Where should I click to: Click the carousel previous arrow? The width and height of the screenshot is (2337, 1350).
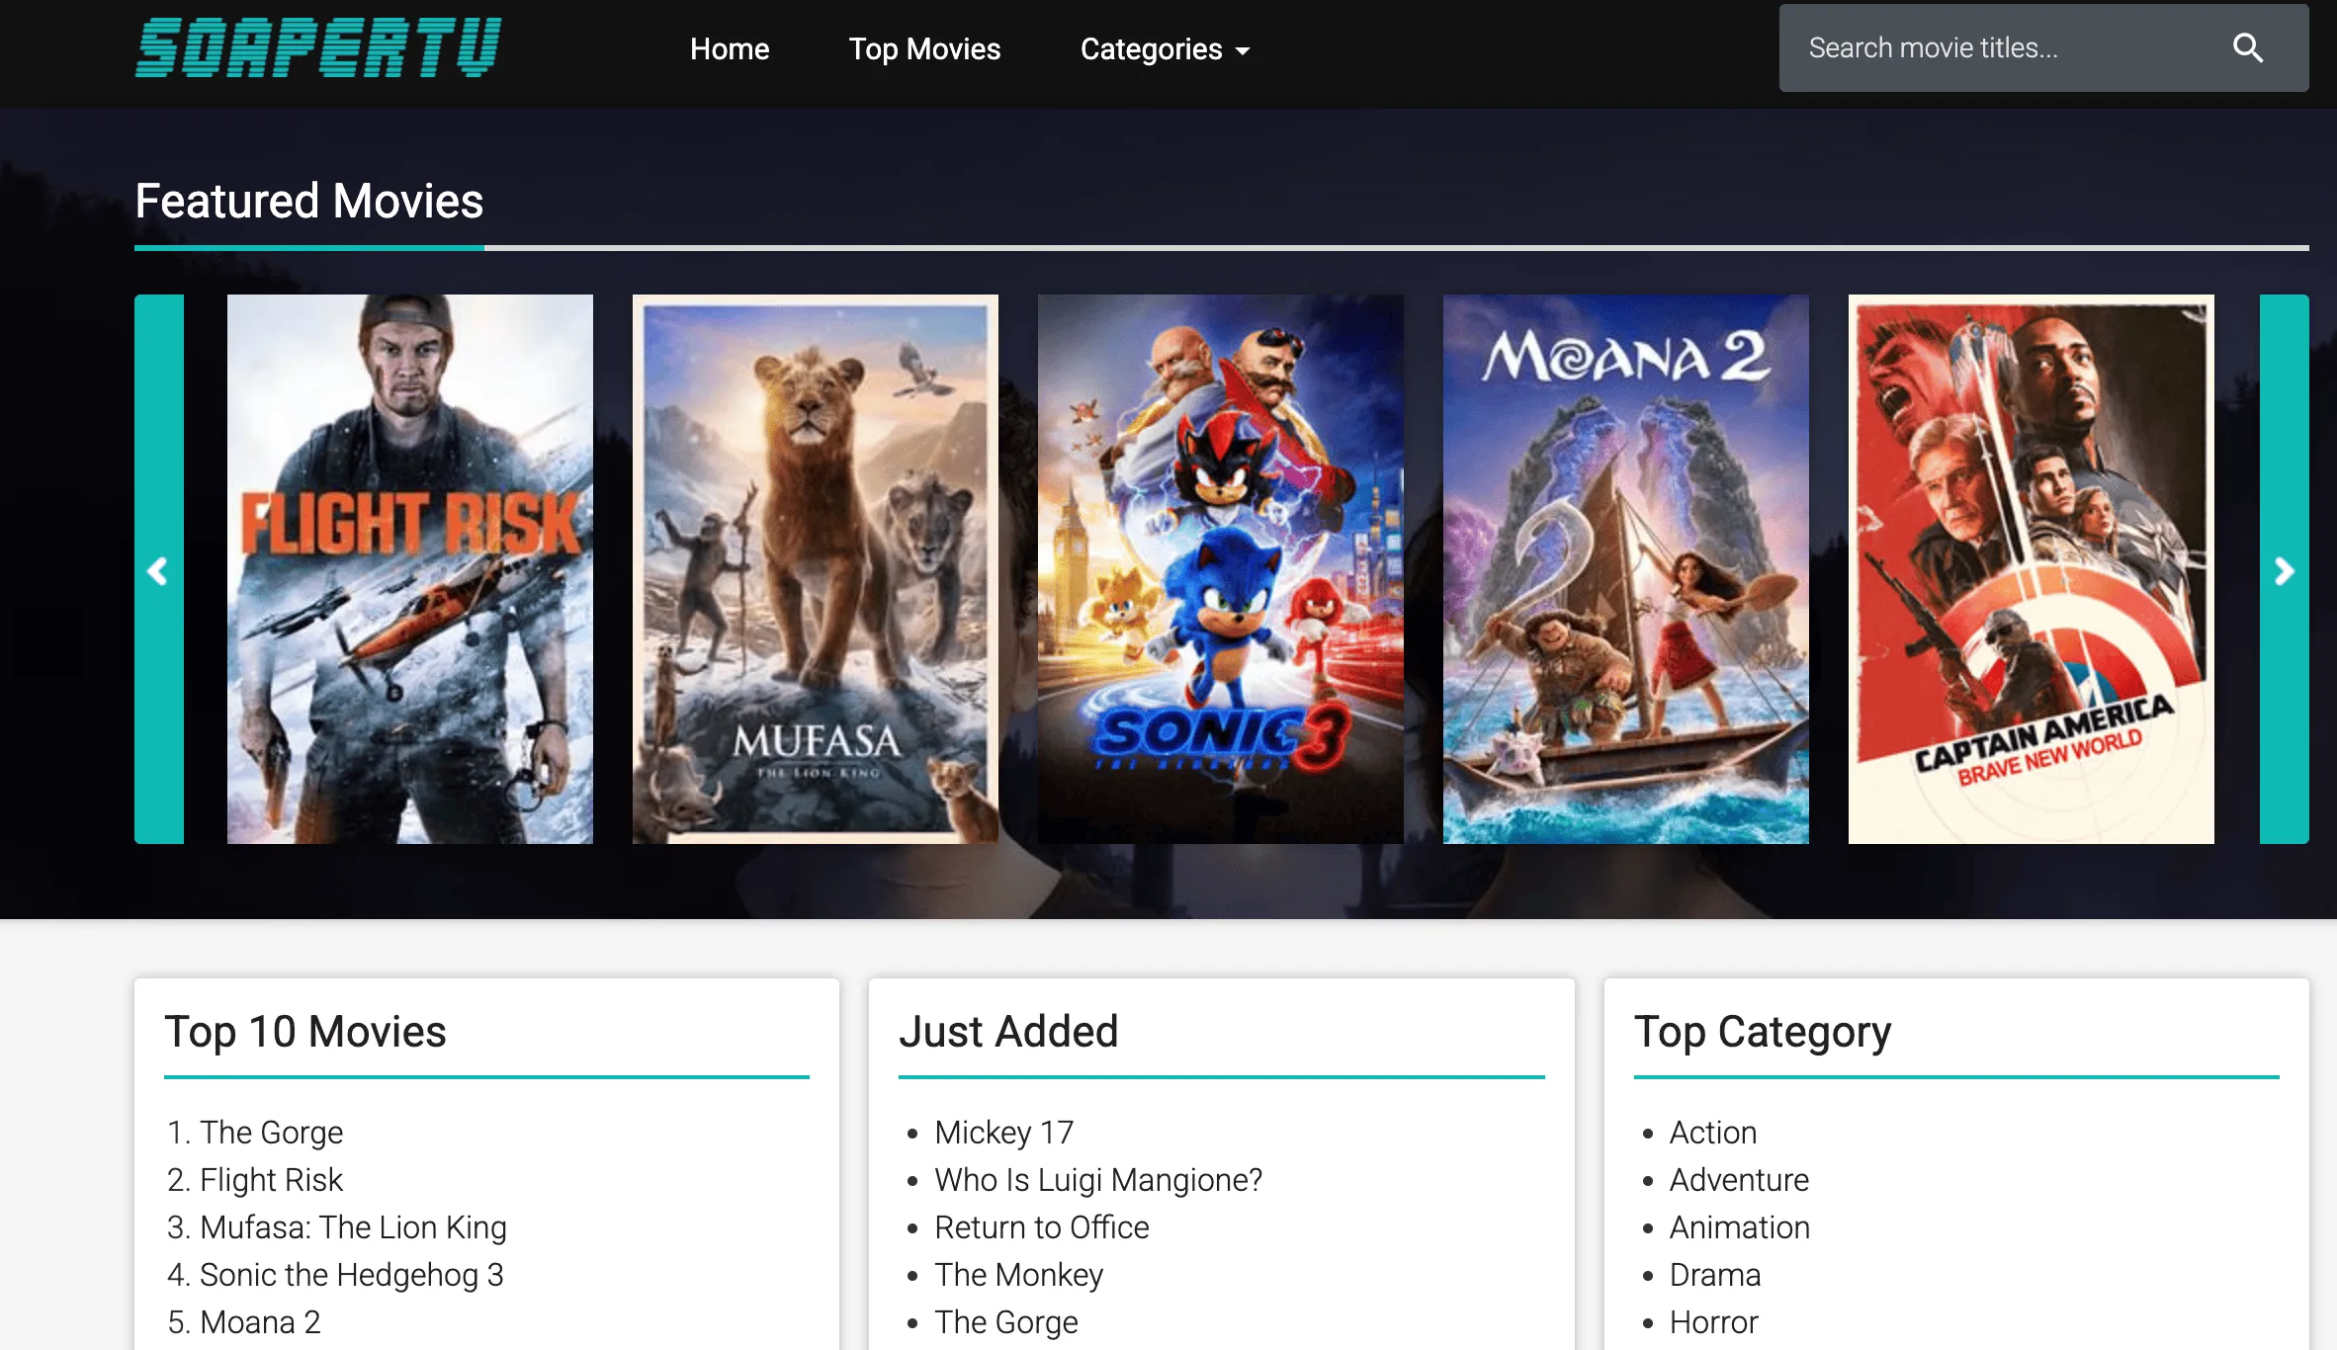(x=158, y=570)
